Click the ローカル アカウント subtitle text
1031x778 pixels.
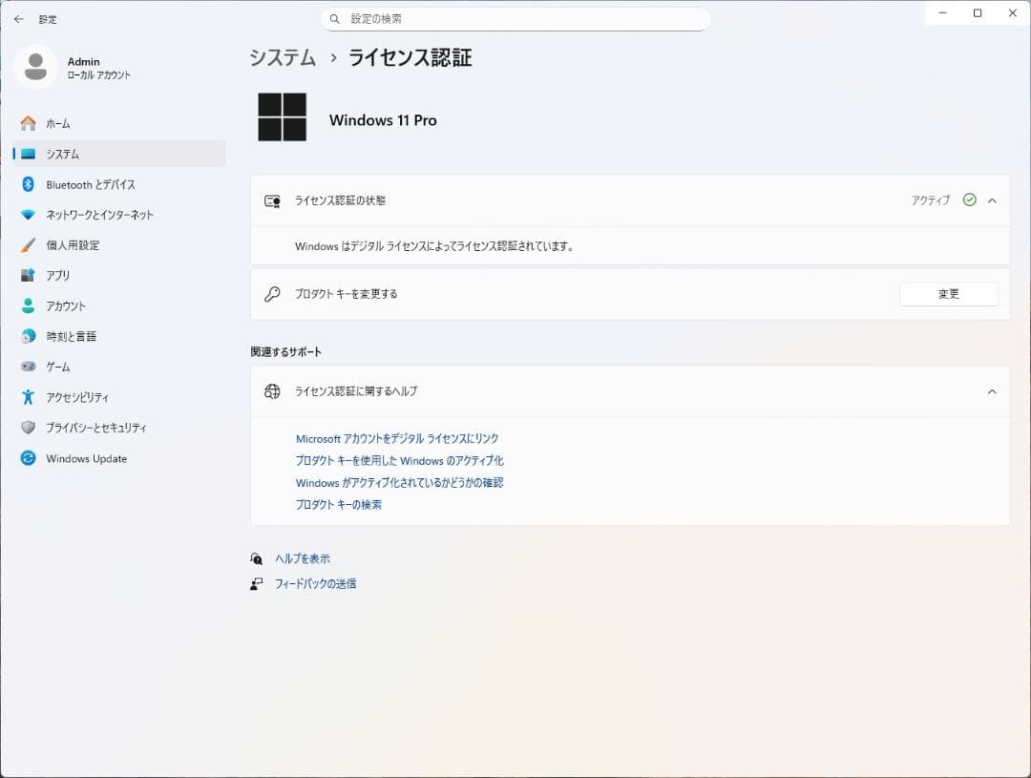[99, 75]
